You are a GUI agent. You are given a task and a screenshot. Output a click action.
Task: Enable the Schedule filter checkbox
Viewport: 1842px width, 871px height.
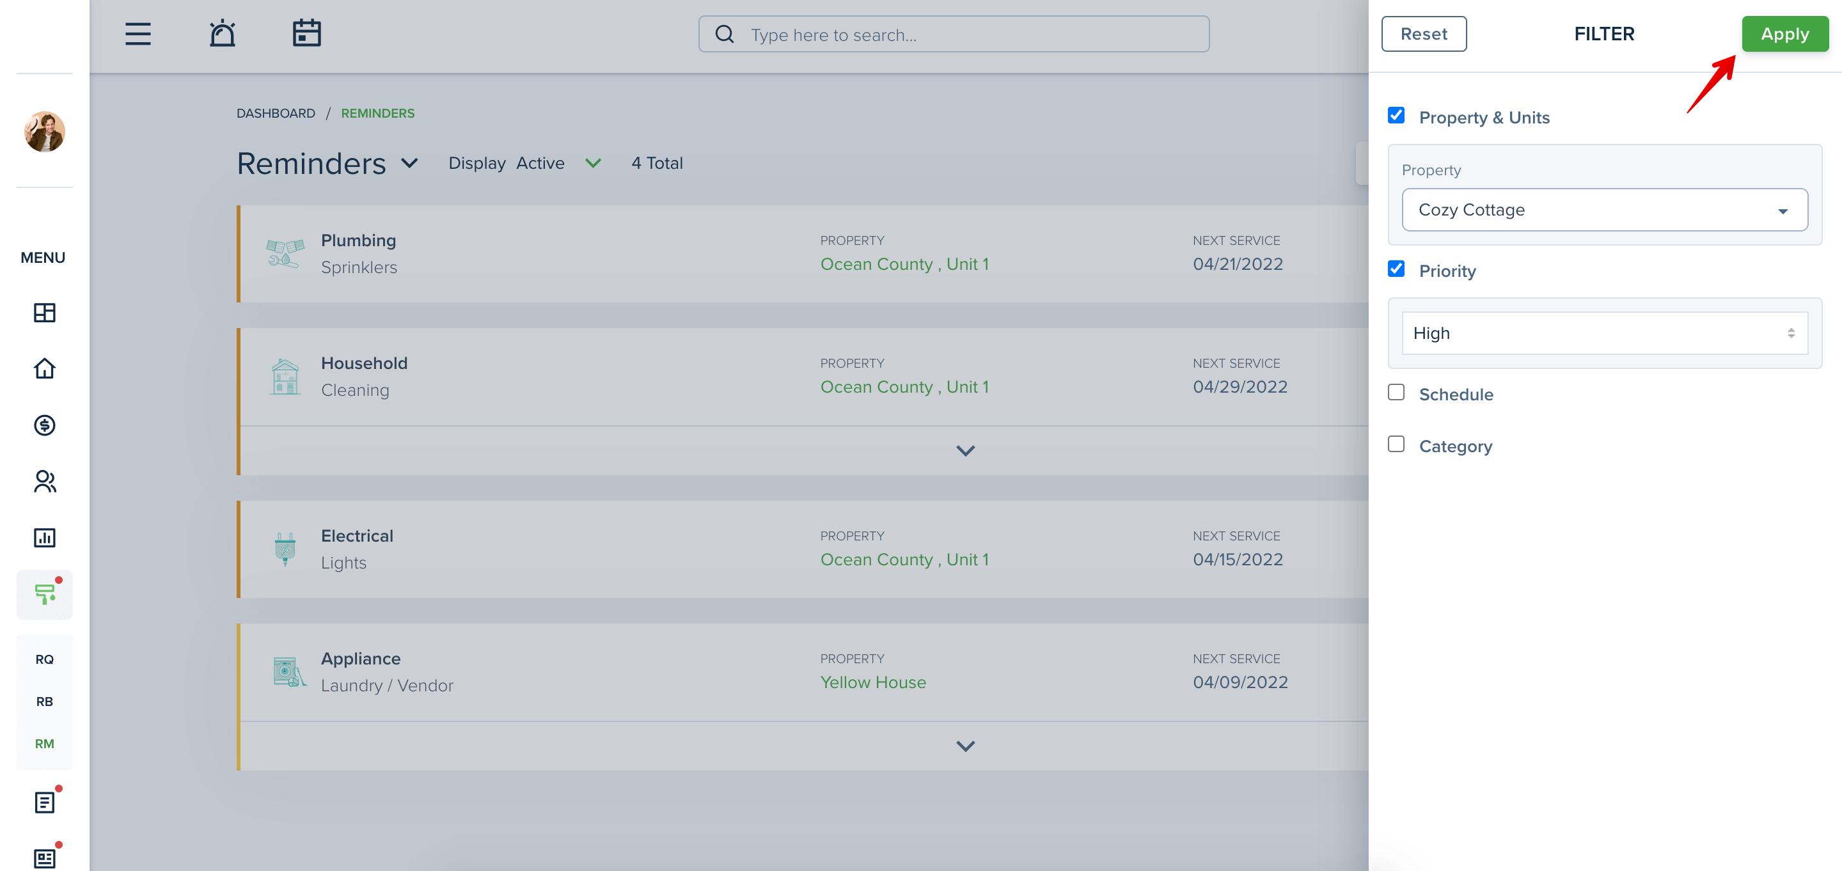point(1395,392)
